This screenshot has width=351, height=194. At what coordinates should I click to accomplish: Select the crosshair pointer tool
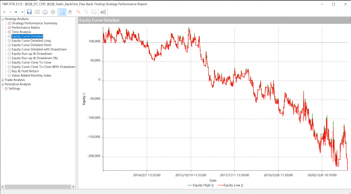tap(62, 12)
